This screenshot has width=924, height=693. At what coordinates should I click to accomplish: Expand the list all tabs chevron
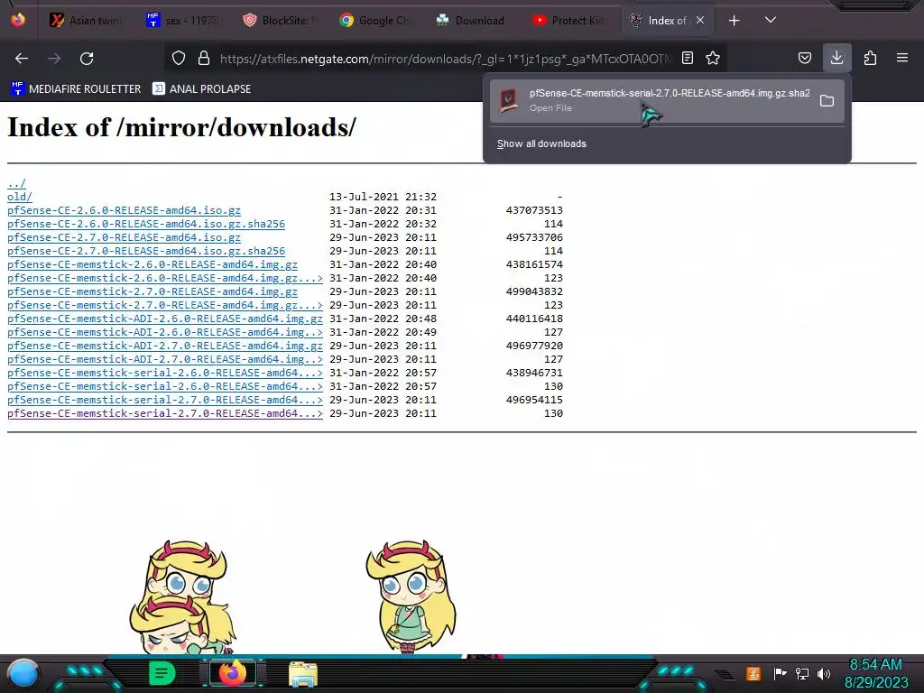(x=771, y=20)
